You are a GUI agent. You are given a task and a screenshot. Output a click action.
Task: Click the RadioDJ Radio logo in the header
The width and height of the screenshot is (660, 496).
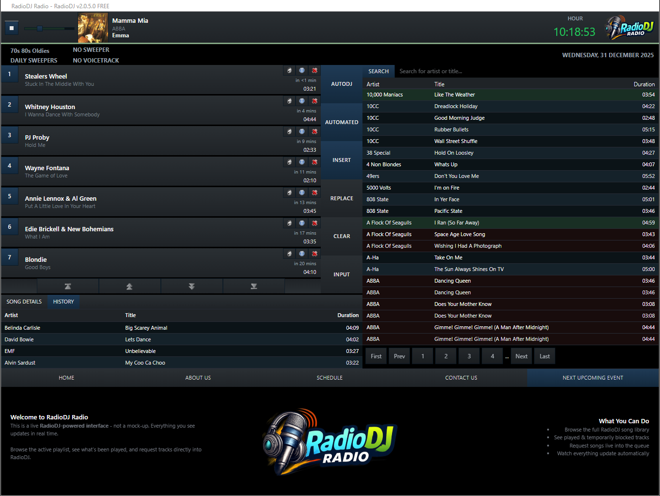(x=629, y=28)
